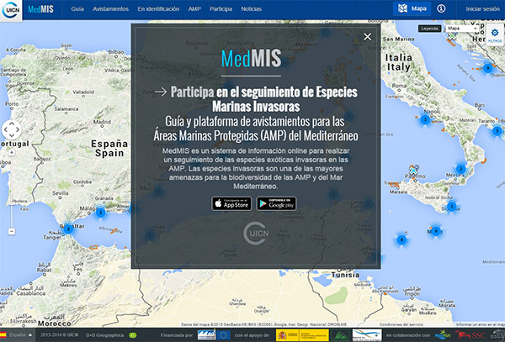Image resolution: width=505 pixels, height=342 pixels.
Task: Click Iniciar sesión to log in
Action: point(482,9)
